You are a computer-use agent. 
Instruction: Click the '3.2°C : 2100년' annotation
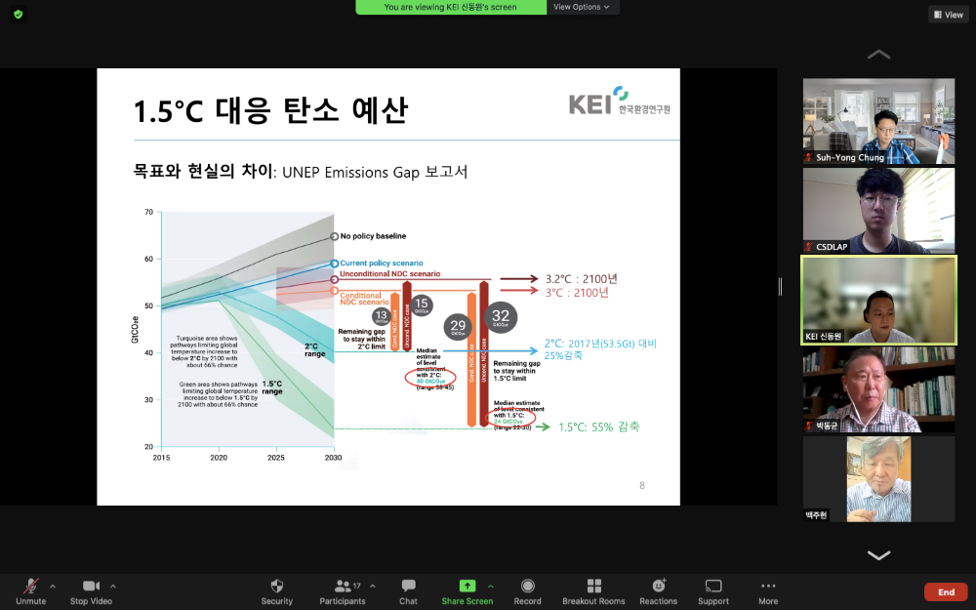coord(582,279)
